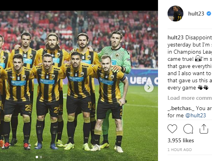This screenshot has height=161, width=212.
Task: Advance to the next photo with arrow
Action: point(149,87)
